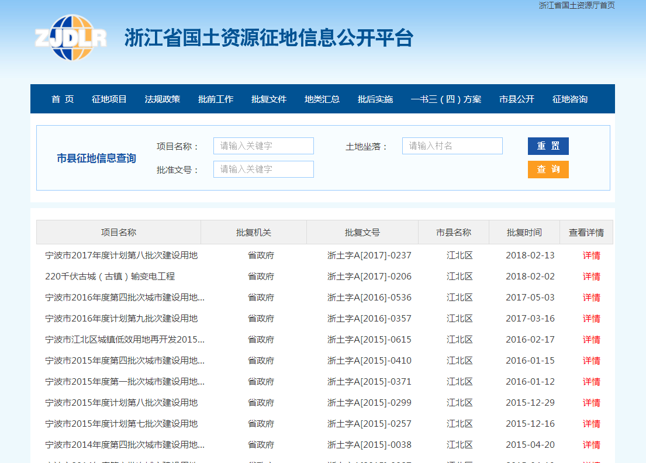
Task: Click 详情 for record 浙土字A[2015]-0615
Action: point(591,340)
